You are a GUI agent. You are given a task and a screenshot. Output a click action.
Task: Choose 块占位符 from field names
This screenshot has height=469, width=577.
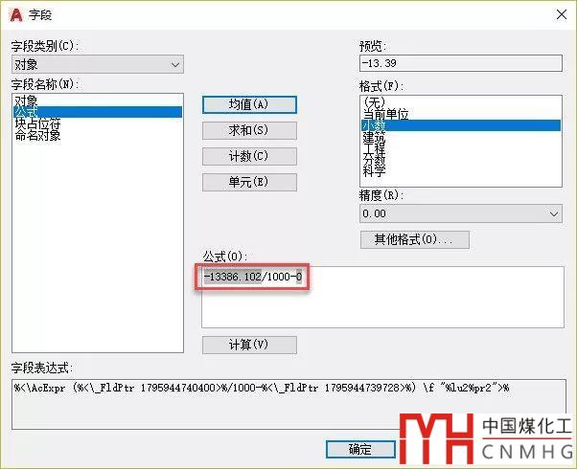[x=37, y=124]
